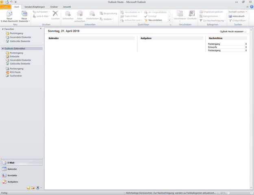254x195 pixels.
Task: Open the QuickSteps dialog launcher
Action: pyautogui.click(x=170, y=25)
